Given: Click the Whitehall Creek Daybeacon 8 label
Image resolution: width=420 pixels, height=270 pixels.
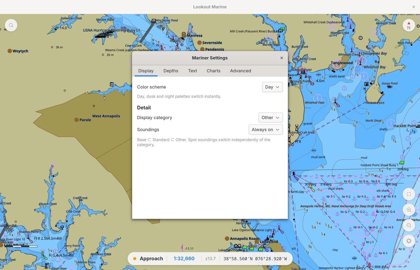Looking at the screenshot, I should (324, 22).
